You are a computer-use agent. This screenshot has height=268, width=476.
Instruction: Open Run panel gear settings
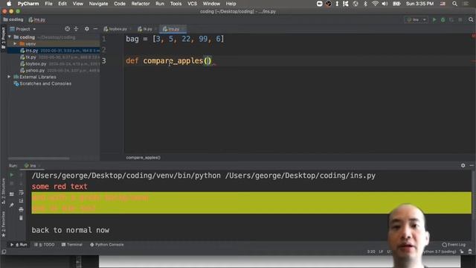[463, 165]
